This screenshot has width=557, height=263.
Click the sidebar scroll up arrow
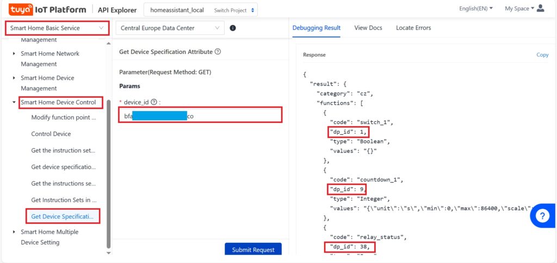(x=109, y=43)
